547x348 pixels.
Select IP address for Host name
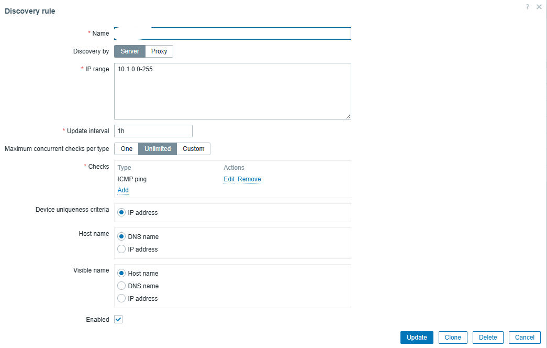[x=122, y=249]
